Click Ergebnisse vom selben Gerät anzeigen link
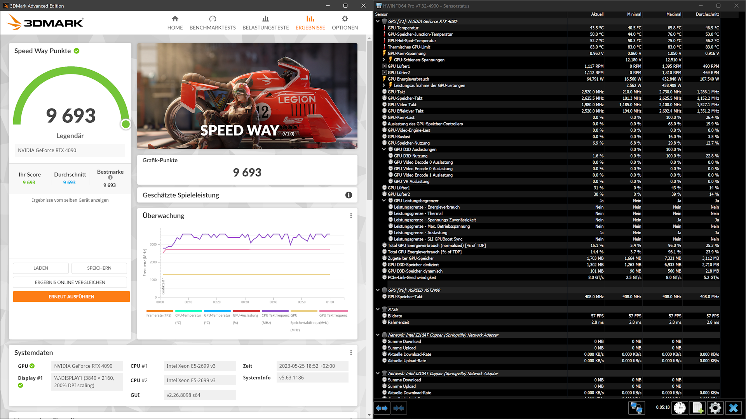This screenshot has width=746, height=419. [x=70, y=200]
